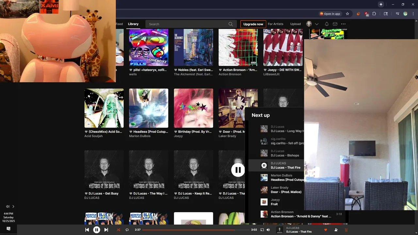Screen dimensions: 418x235
Task: Open the Chrome three-dot menu
Action: click(x=413, y=14)
